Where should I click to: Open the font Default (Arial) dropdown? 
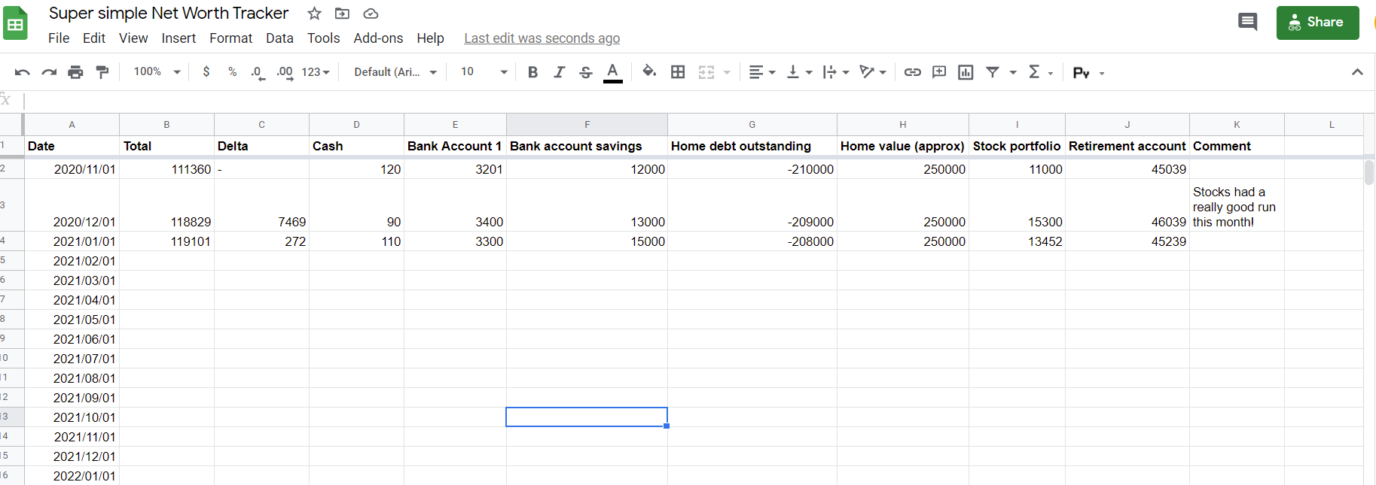[x=395, y=72]
